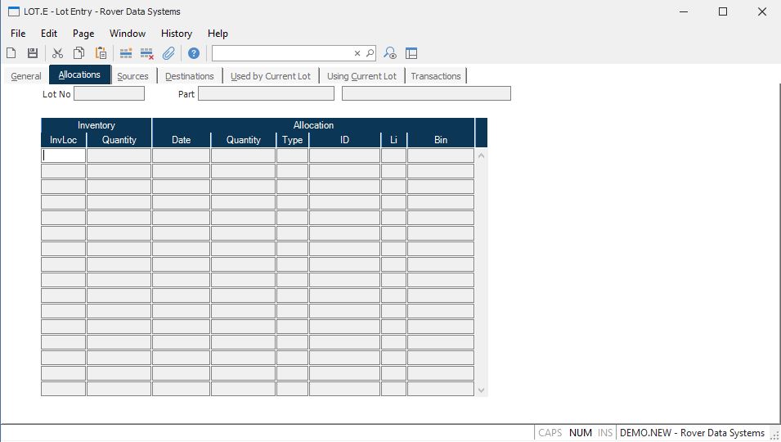Viewport: 781px width, 442px height.
Task: Open the Window menu
Action: pos(128,34)
